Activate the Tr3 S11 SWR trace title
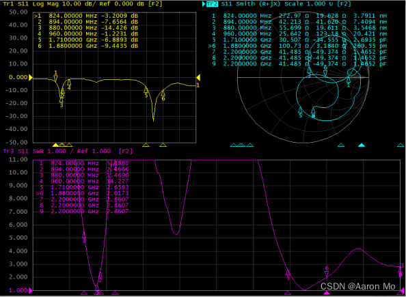The width and height of the screenshot is (406, 297). coord(68,151)
